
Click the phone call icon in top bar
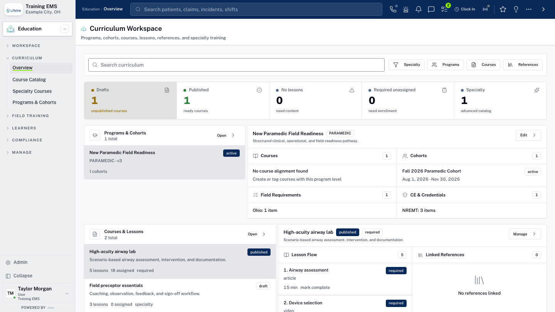pos(393,9)
